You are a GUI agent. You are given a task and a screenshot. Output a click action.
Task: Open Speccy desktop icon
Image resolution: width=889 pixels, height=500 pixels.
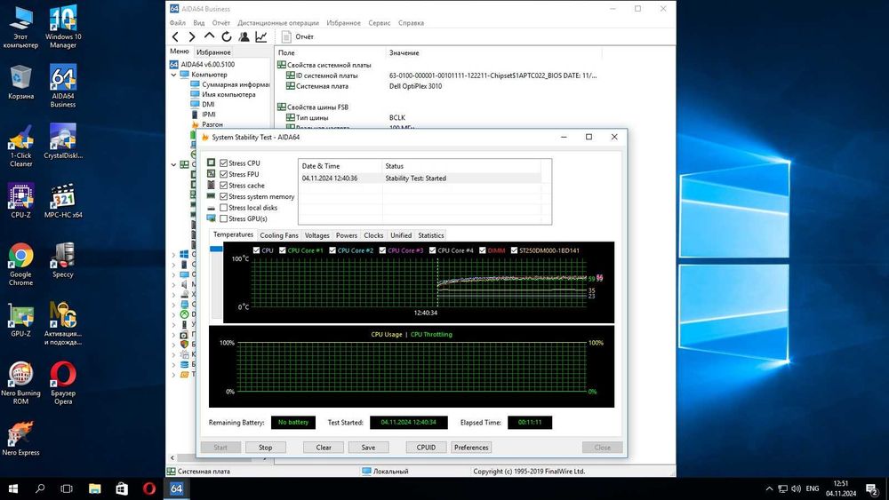[63, 260]
